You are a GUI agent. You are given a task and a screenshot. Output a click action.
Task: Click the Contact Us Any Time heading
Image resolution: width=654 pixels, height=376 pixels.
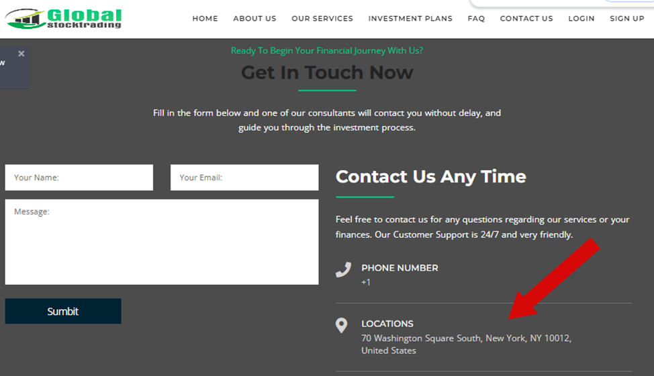[431, 176]
